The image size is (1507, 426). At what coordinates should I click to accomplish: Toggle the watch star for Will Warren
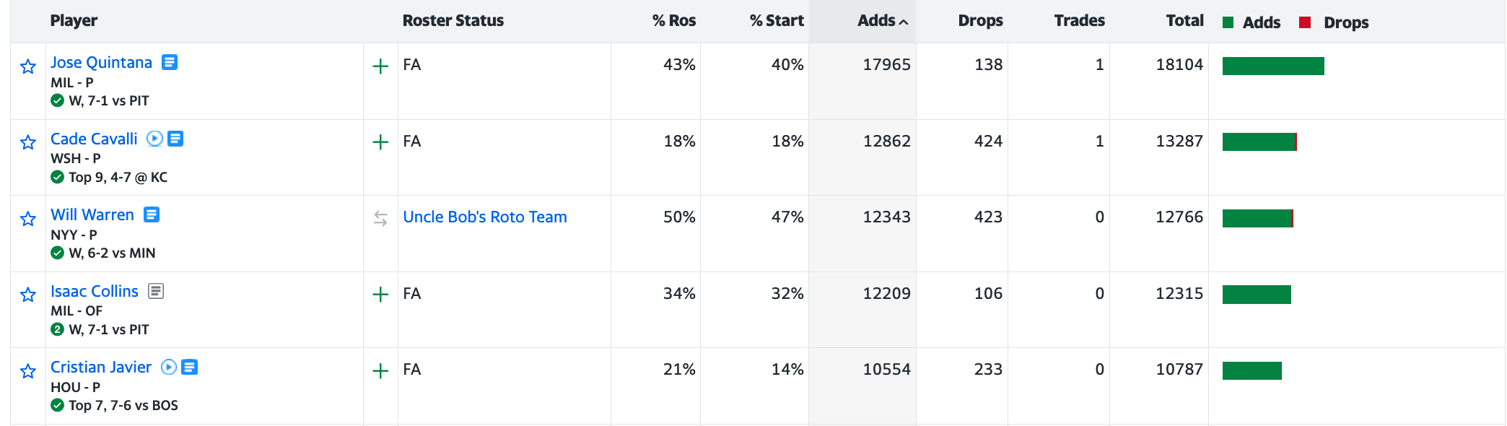[28, 219]
